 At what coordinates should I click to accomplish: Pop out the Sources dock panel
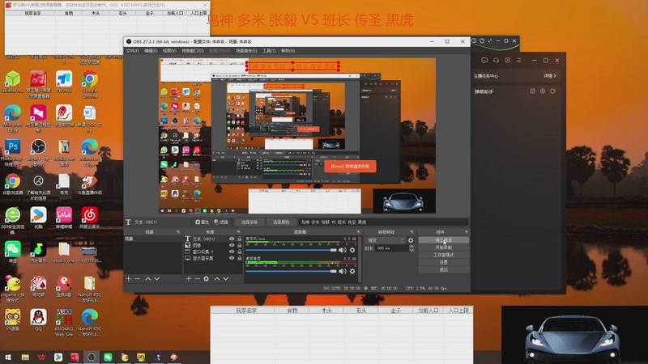click(x=238, y=232)
